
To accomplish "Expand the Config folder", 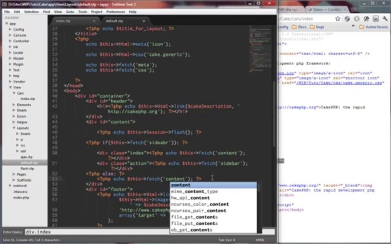I will coord(10,29).
